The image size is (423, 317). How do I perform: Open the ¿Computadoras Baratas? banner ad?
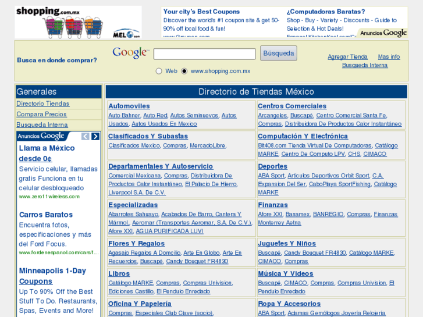(326, 12)
